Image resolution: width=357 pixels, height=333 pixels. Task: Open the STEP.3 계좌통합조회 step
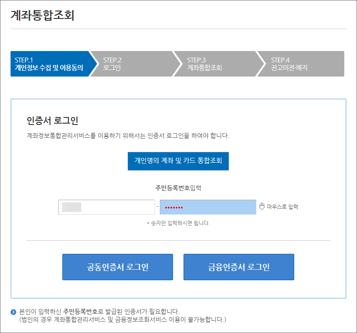click(x=213, y=64)
